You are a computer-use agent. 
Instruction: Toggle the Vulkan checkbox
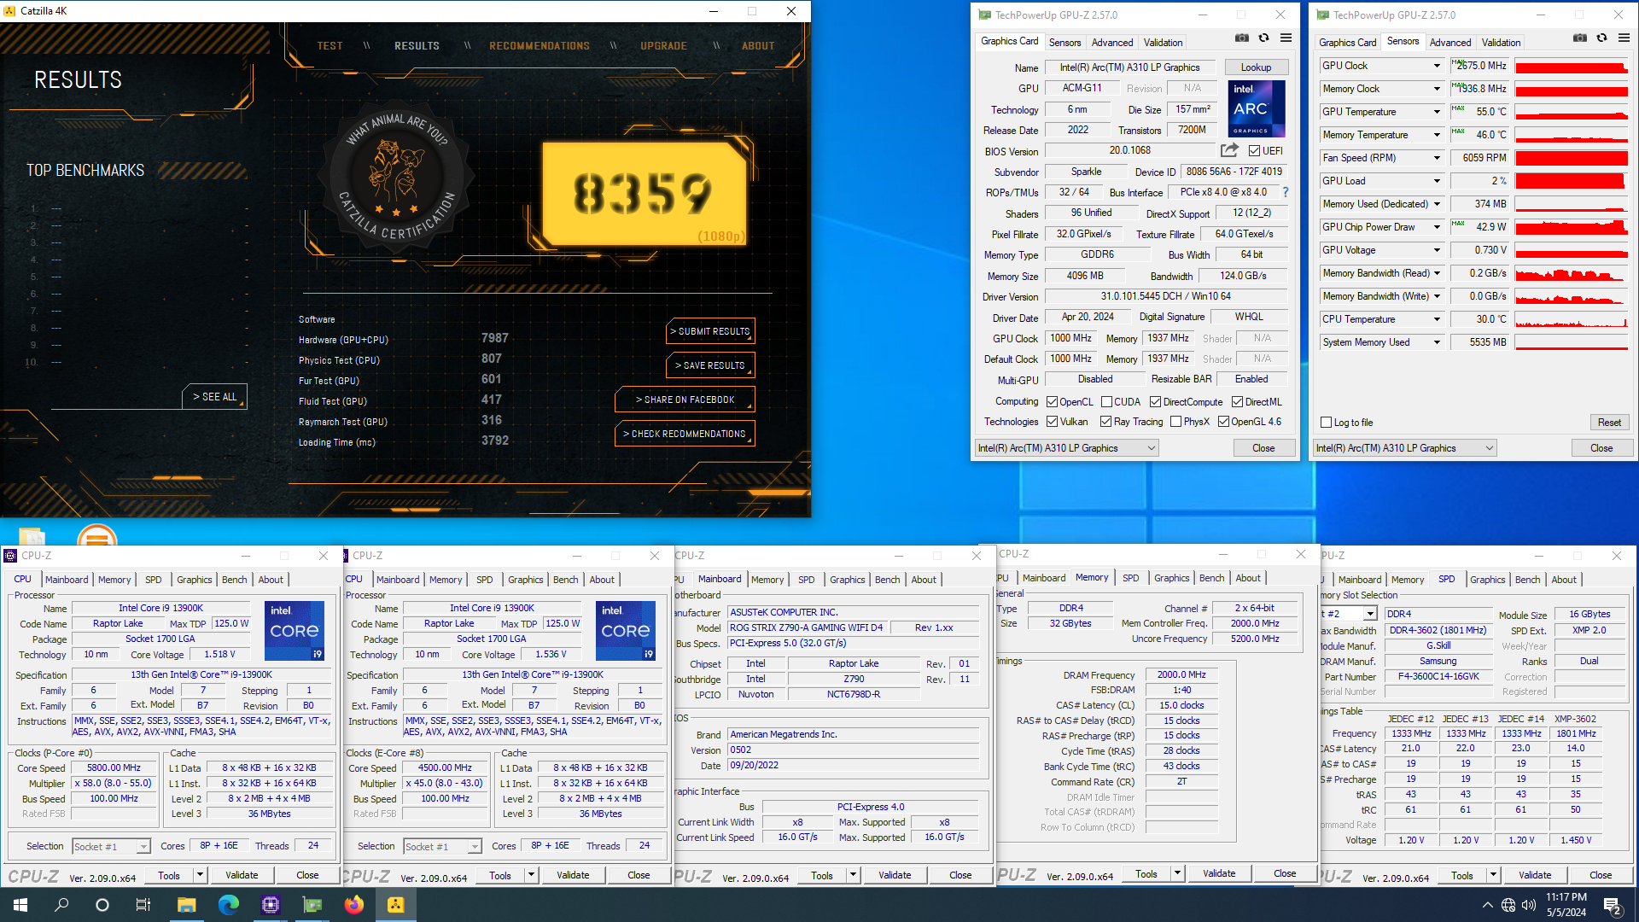coord(1053,422)
